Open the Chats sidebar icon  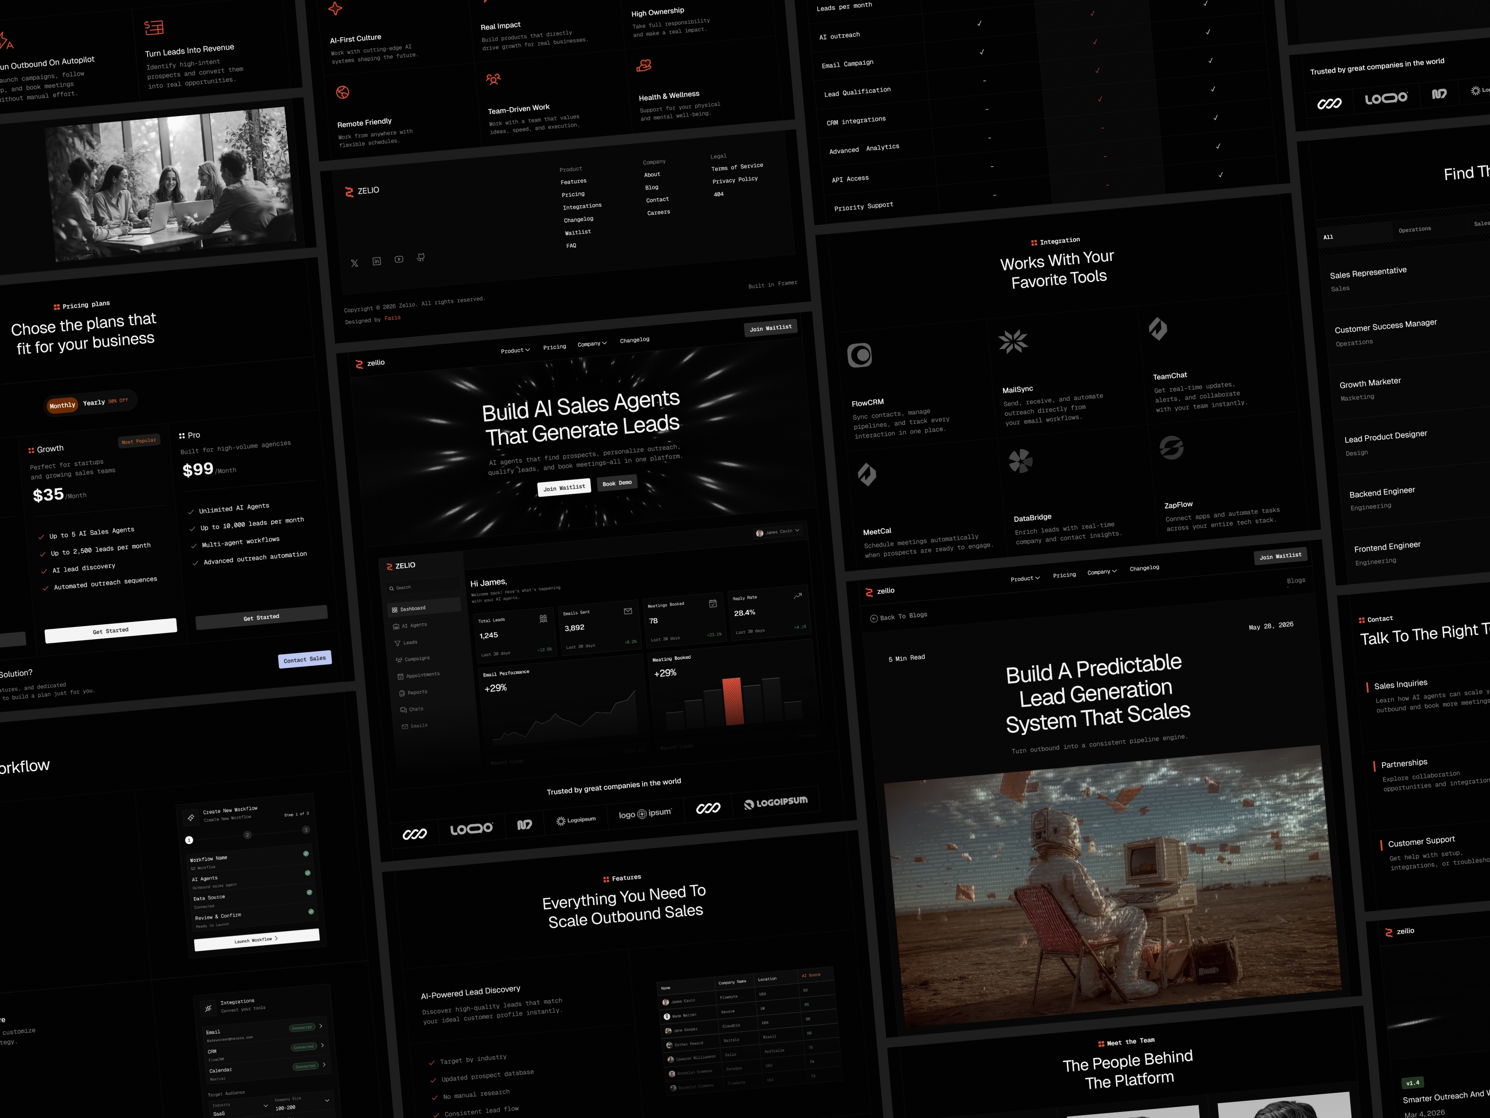click(404, 709)
